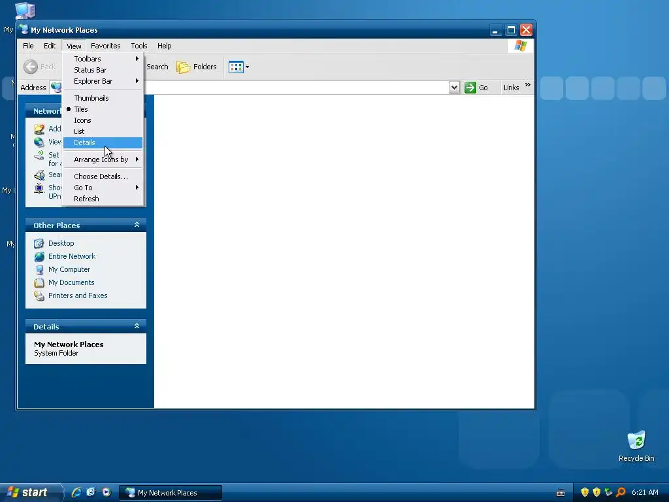Click the first yellow security shield tray icon

pyautogui.click(x=585, y=492)
